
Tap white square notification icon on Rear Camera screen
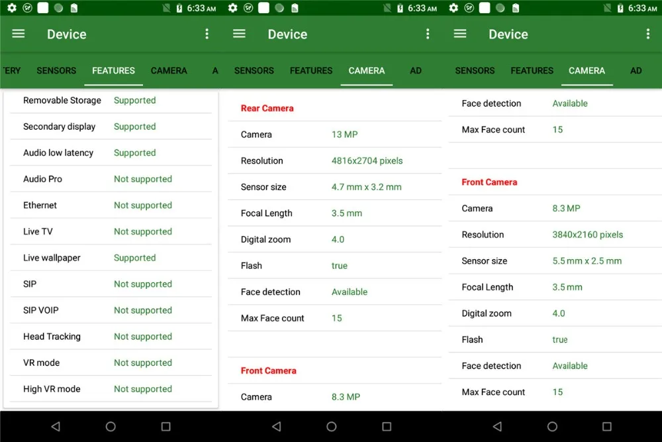[x=263, y=8]
